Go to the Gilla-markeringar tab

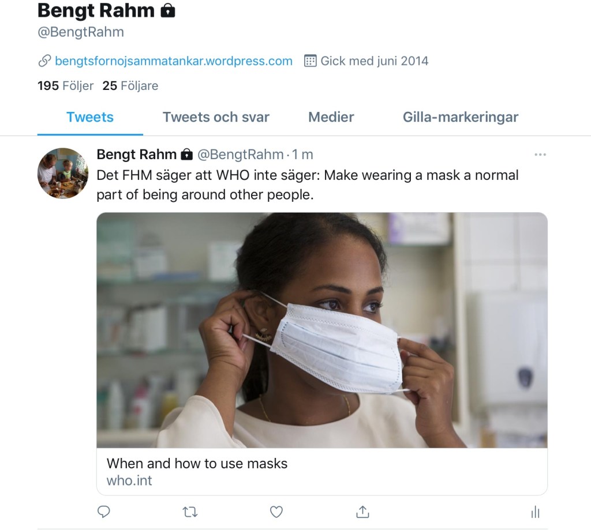(461, 117)
